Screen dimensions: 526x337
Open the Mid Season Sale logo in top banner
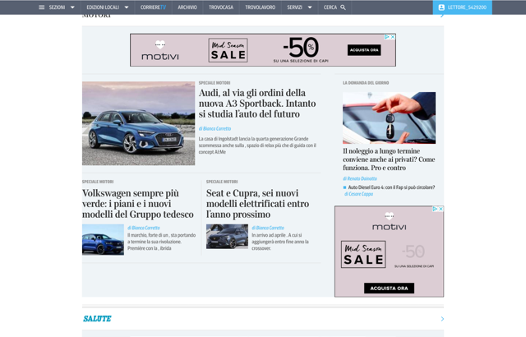point(228,50)
